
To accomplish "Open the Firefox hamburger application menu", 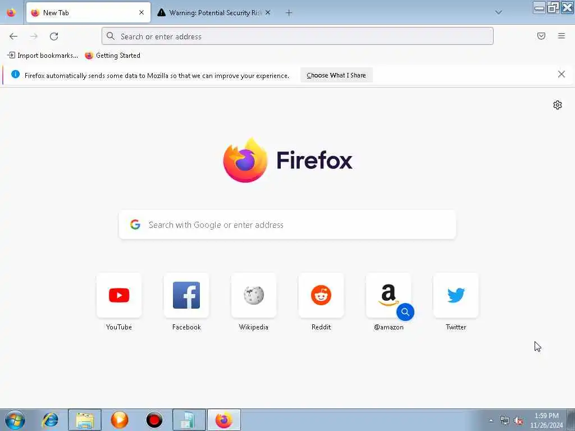I will [561, 36].
